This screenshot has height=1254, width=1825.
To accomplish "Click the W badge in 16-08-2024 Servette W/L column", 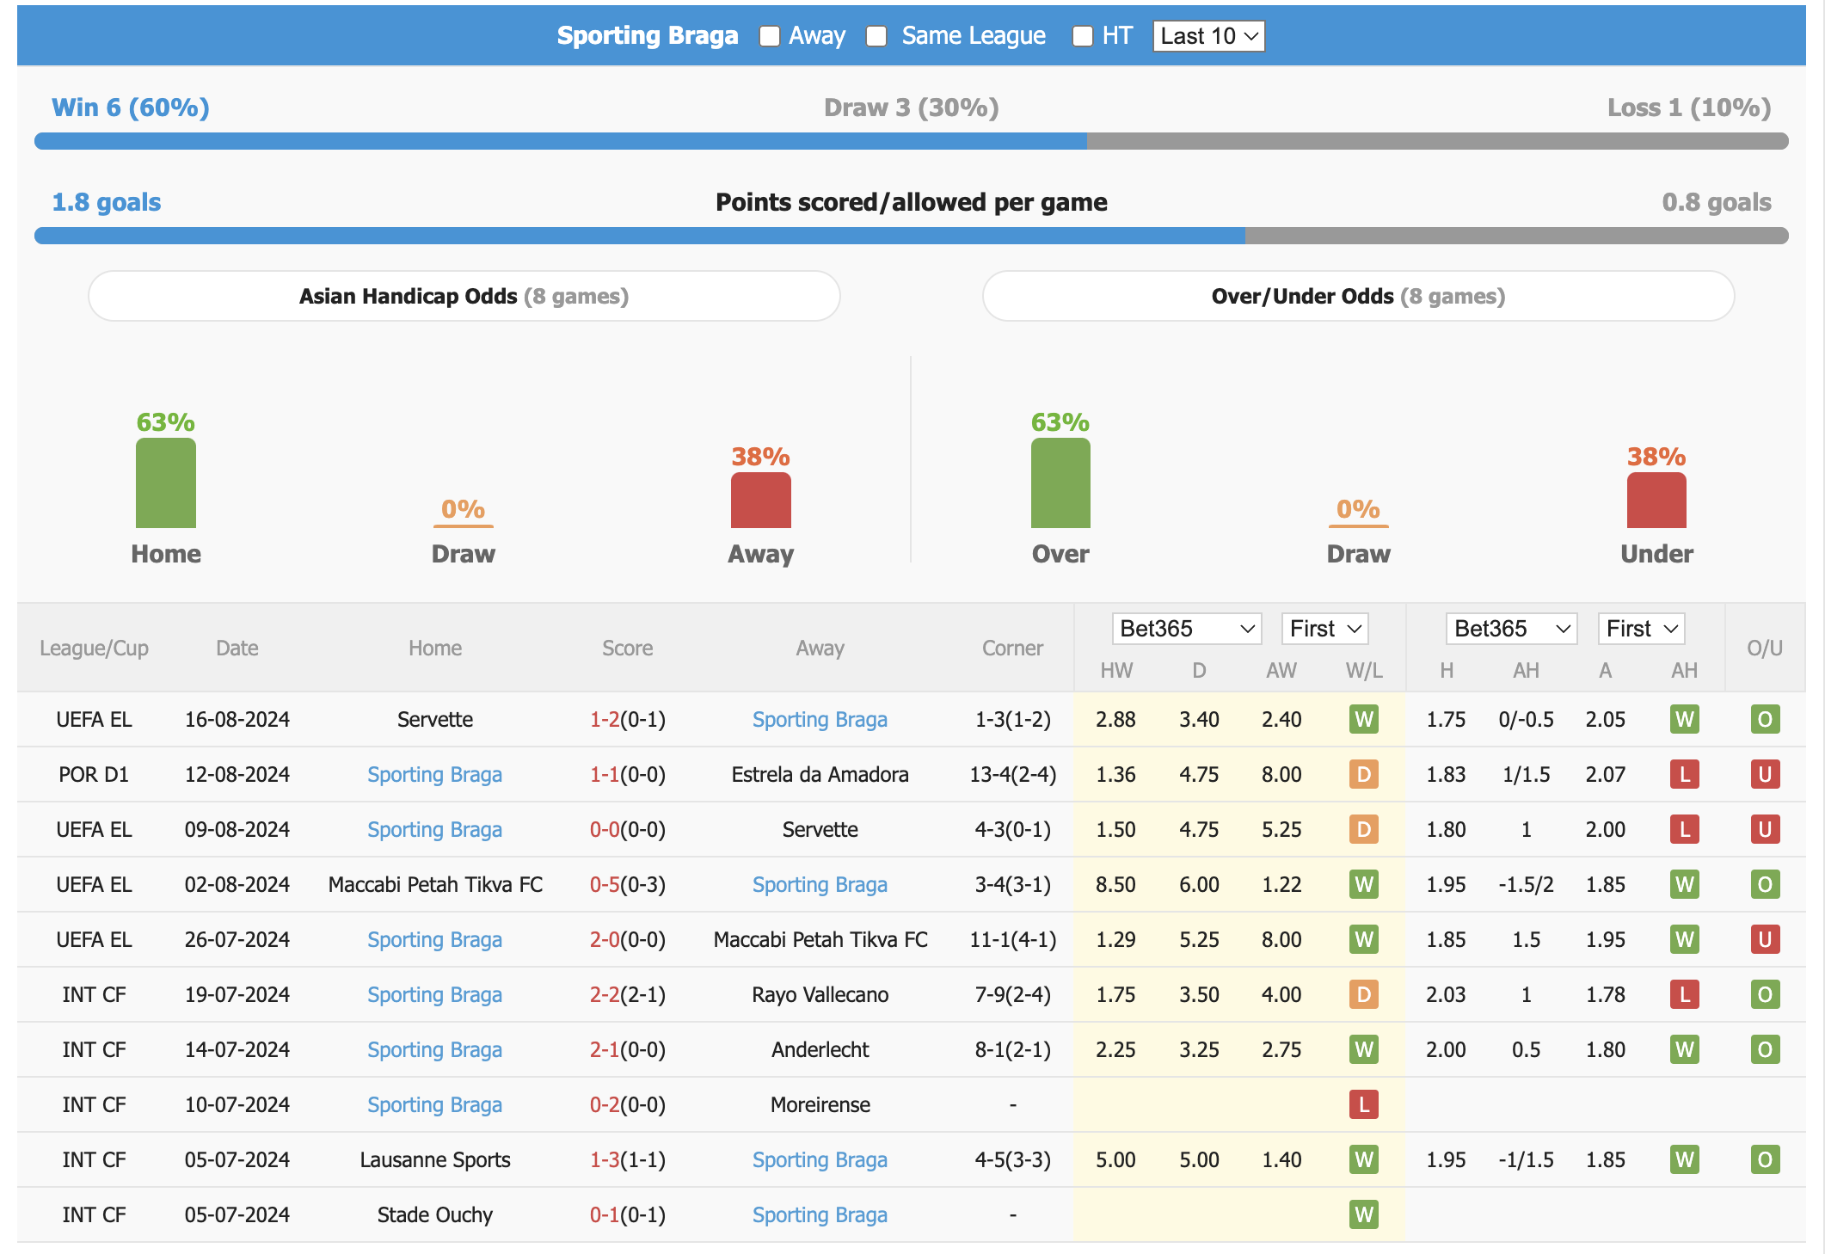I will point(1364,719).
